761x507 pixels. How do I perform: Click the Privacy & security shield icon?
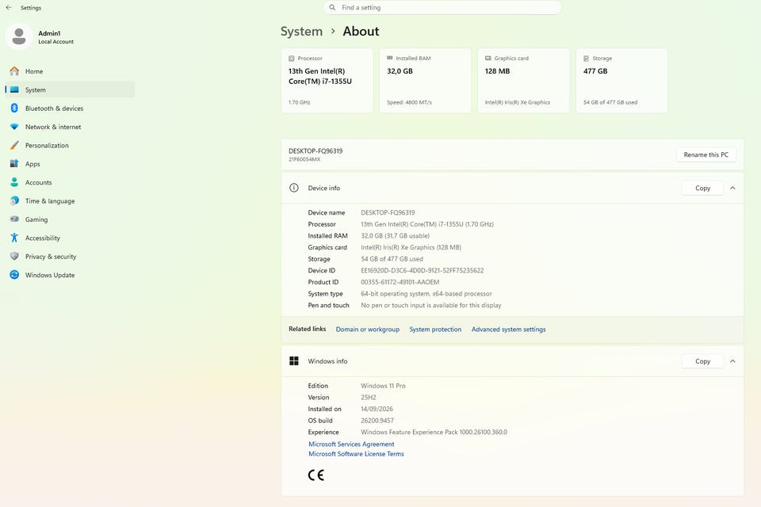14,256
